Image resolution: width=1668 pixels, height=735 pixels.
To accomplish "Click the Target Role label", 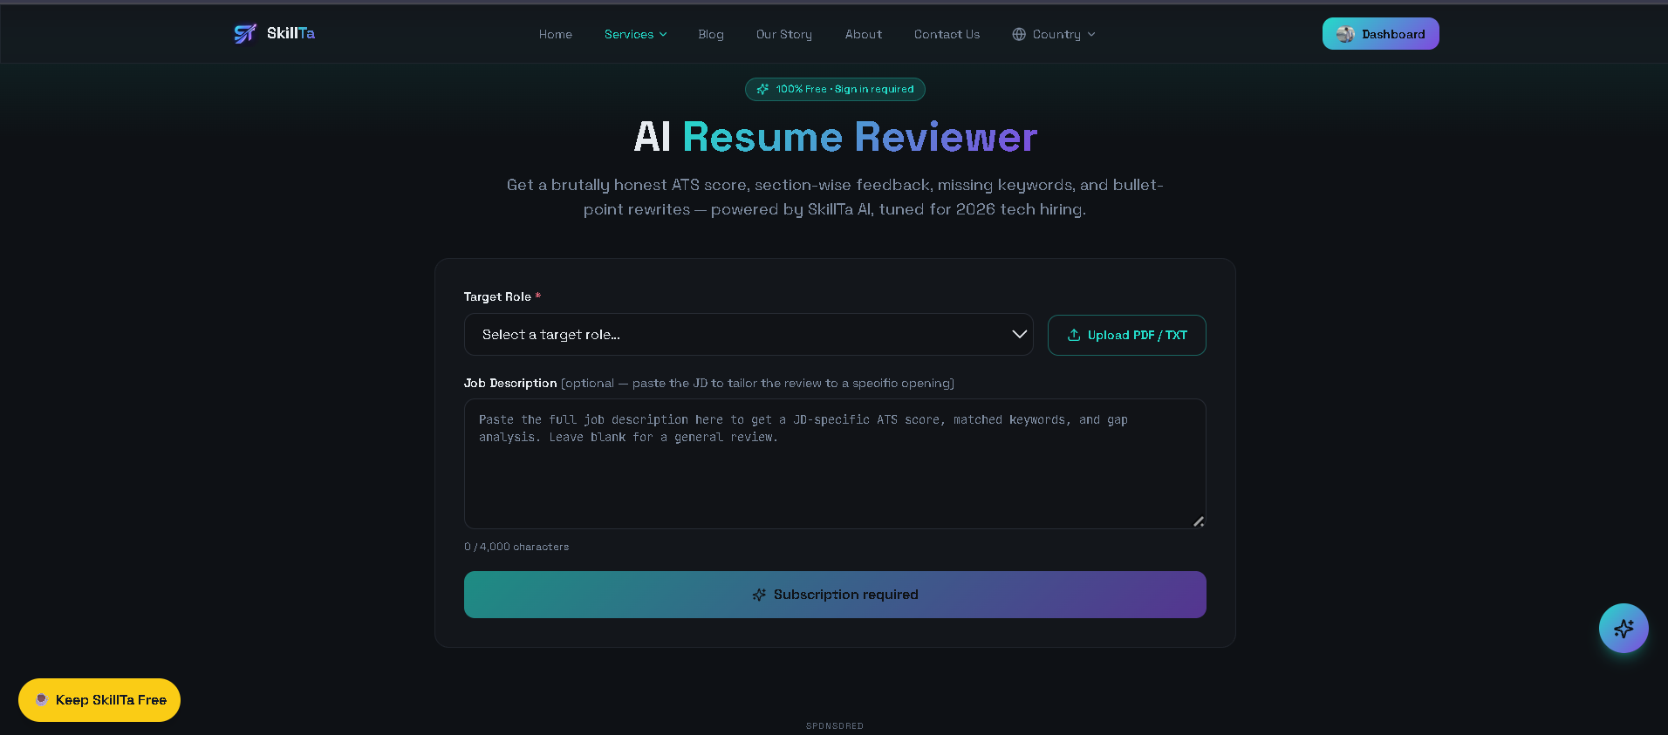I will (502, 296).
